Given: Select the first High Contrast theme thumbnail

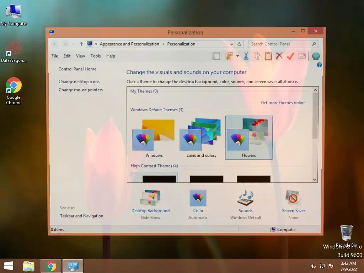Looking at the screenshot, I should point(154,177).
